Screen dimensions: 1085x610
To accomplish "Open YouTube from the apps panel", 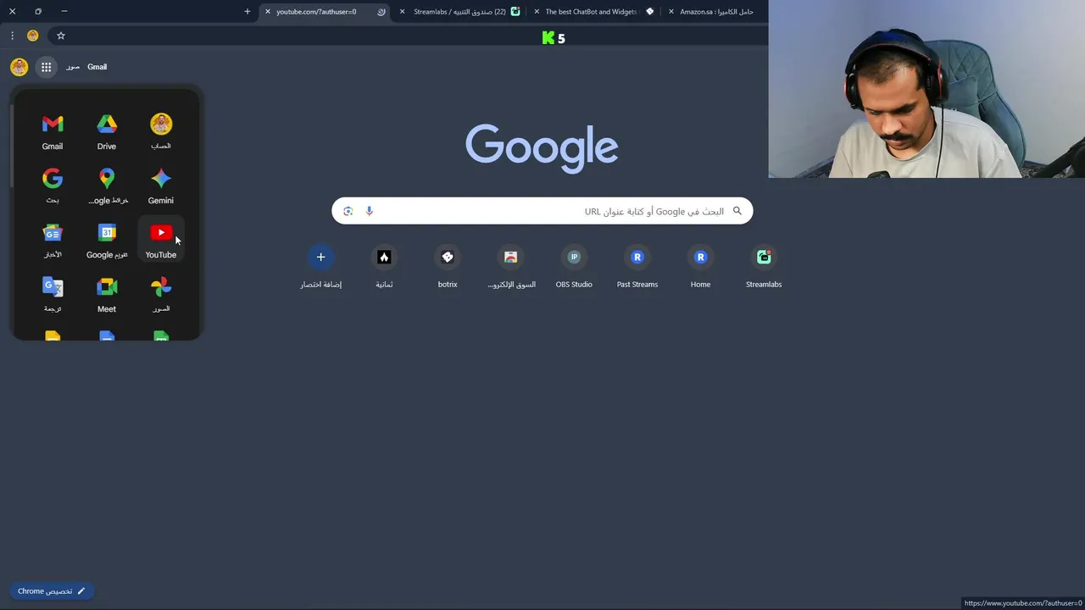I will 161,241.
